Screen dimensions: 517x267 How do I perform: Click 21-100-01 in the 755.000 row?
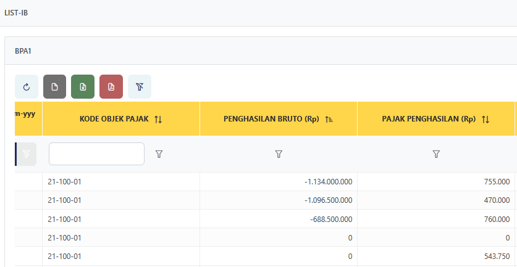[65, 182]
